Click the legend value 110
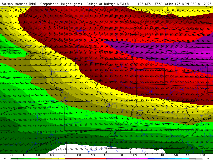213x160 pixels. [120, 155]
